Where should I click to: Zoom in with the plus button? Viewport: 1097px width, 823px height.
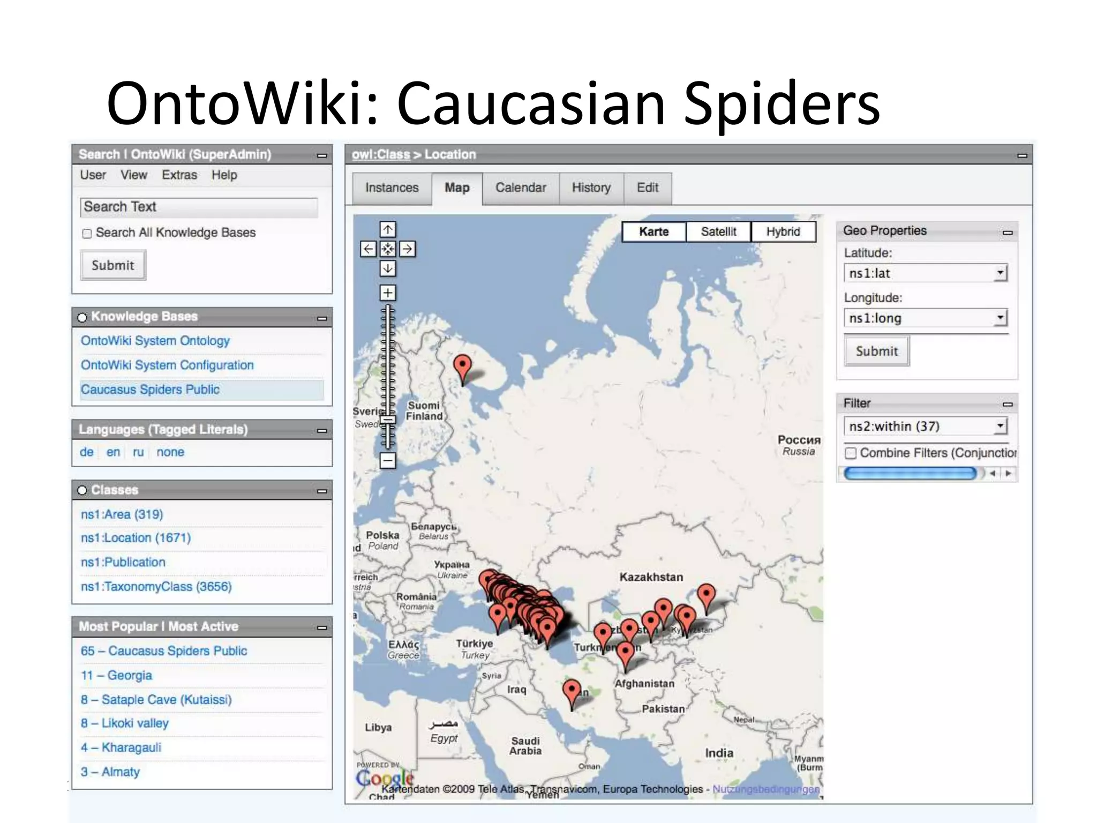tap(388, 293)
